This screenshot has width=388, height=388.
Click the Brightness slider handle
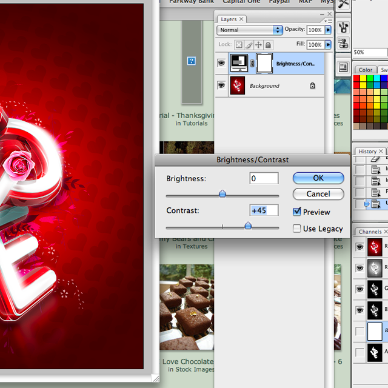(x=222, y=193)
